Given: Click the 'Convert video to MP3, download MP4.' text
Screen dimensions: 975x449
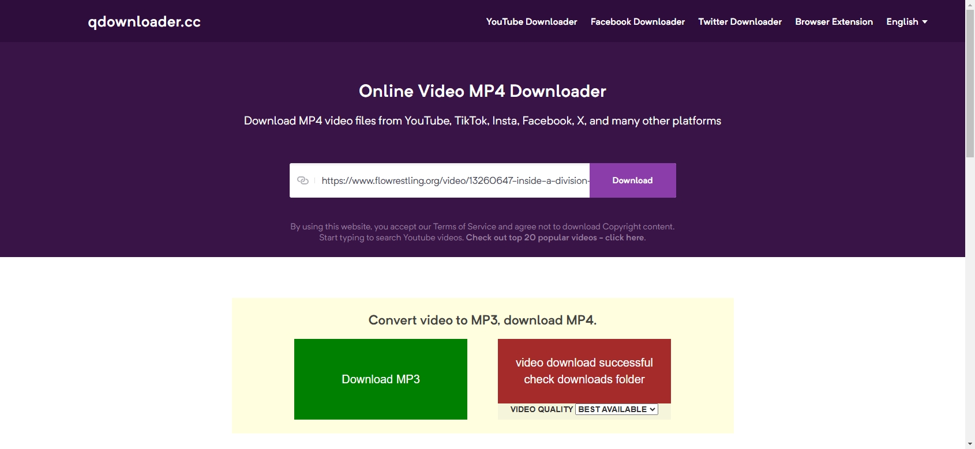Looking at the screenshot, I should [x=482, y=320].
